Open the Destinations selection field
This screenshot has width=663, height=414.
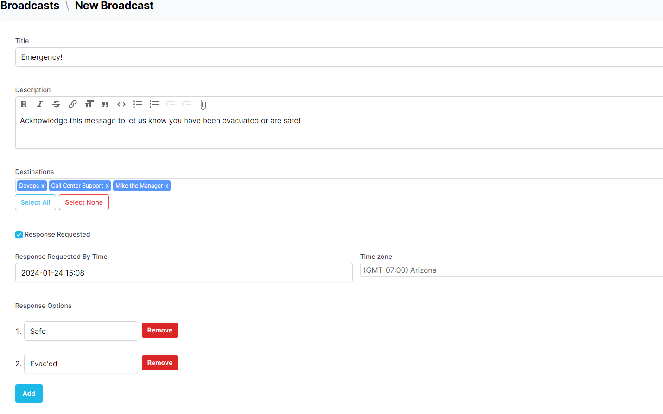pyautogui.click(x=325, y=185)
